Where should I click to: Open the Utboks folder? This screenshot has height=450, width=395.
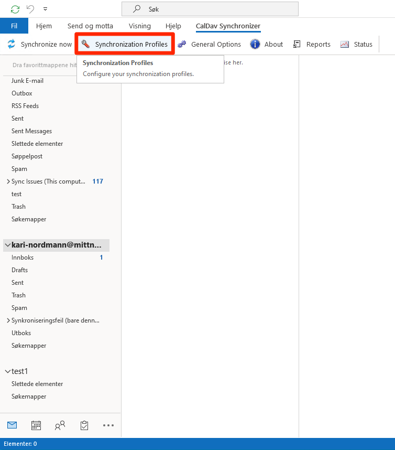click(21, 333)
